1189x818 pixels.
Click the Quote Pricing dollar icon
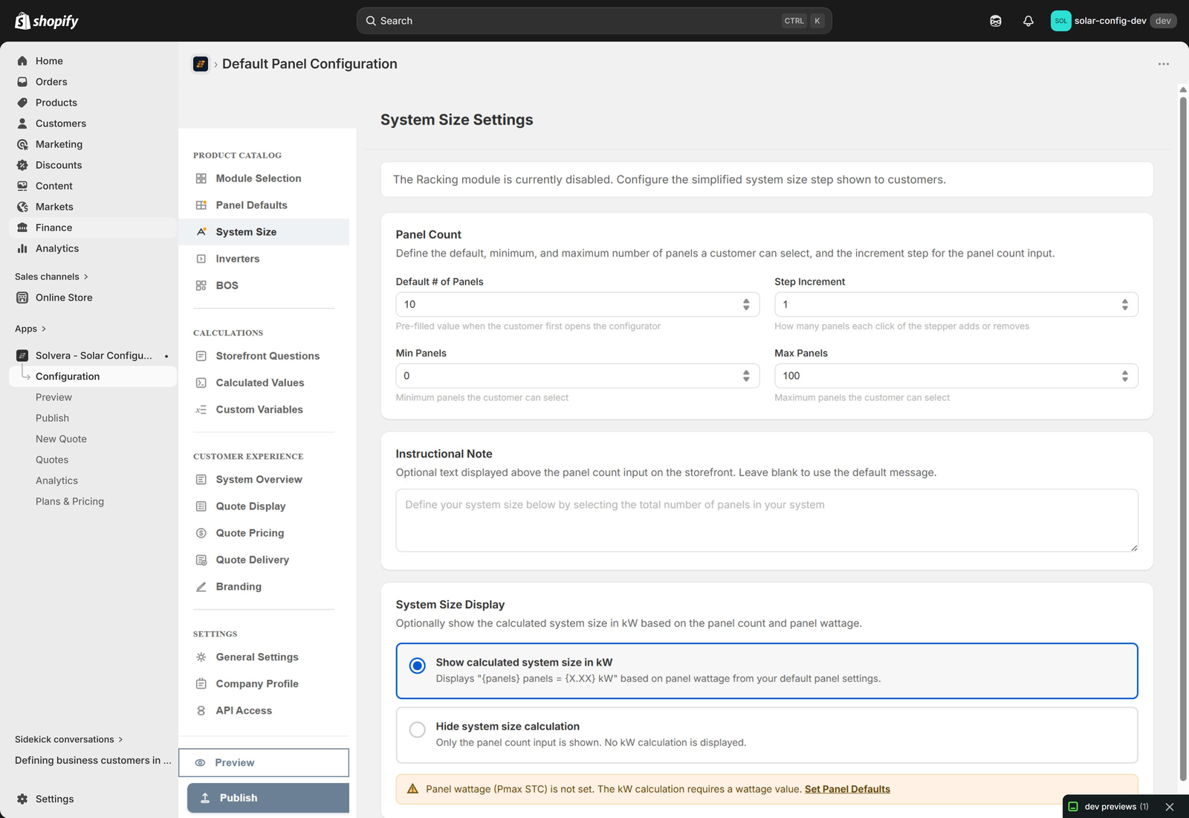(x=201, y=533)
